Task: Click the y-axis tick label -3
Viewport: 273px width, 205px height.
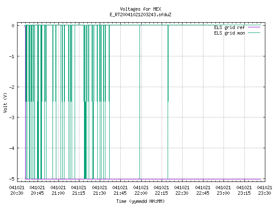Action: click(x=12, y=117)
